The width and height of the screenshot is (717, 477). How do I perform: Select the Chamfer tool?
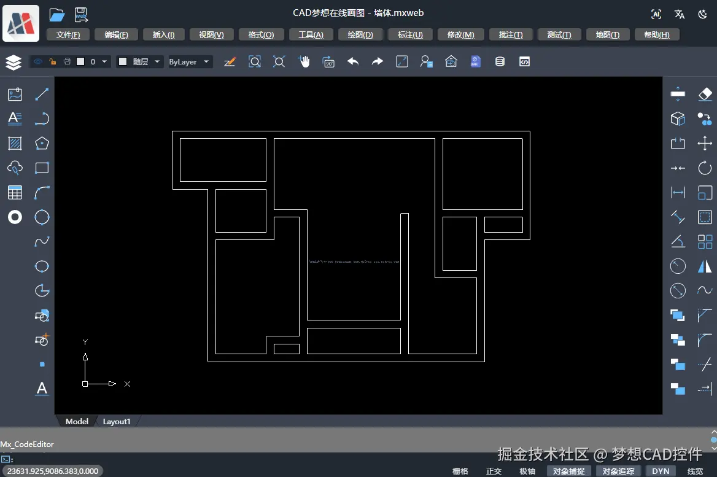tap(705, 315)
